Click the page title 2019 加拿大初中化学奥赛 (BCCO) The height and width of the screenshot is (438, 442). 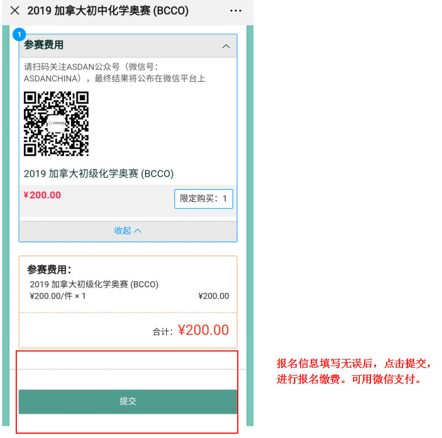pyautogui.click(x=108, y=11)
